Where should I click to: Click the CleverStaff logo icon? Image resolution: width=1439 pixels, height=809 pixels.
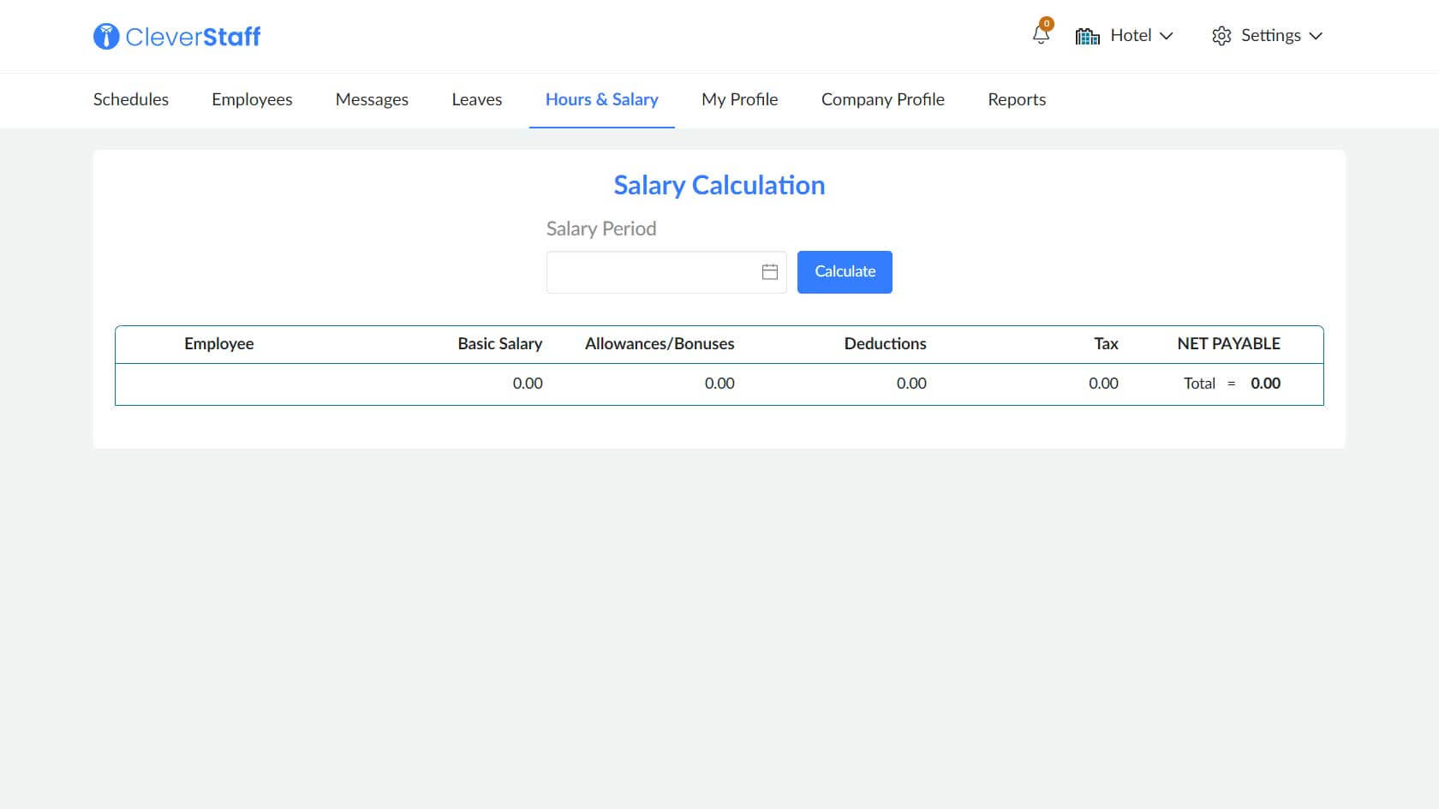(106, 36)
